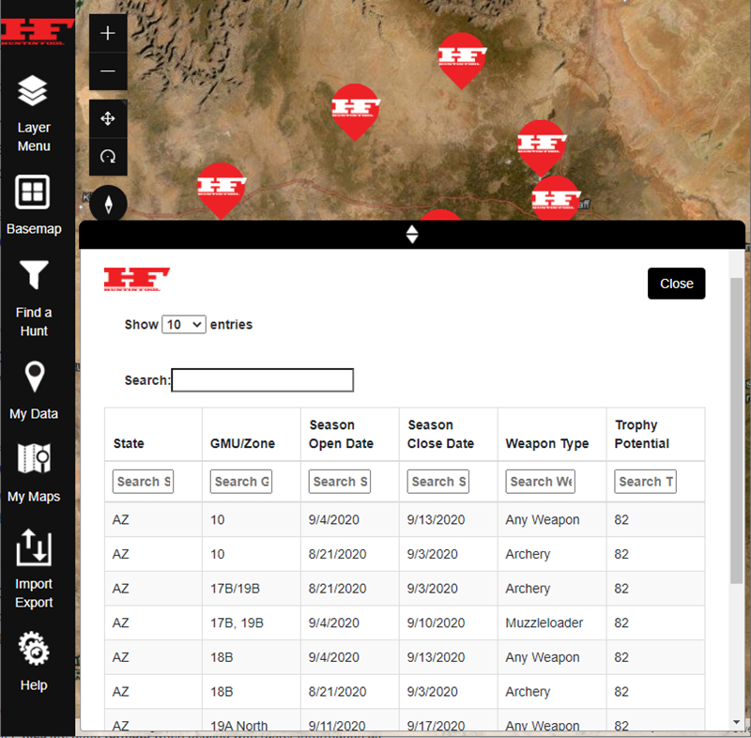Viewport: 751px width, 738px height.
Task: Open the Layer Menu icon
Action: (34, 92)
